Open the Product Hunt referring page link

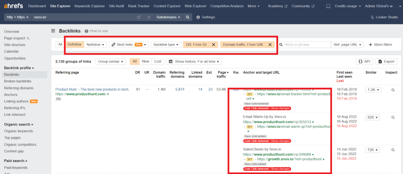[x=92, y=89]
